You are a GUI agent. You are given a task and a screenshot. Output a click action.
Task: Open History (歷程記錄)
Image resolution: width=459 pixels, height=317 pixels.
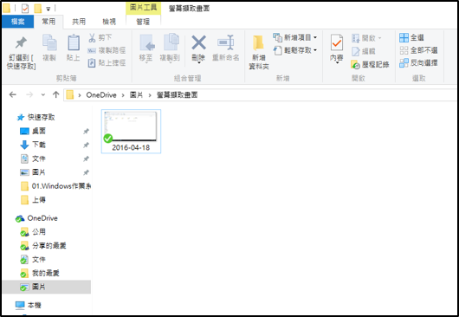tap(370, 64)
